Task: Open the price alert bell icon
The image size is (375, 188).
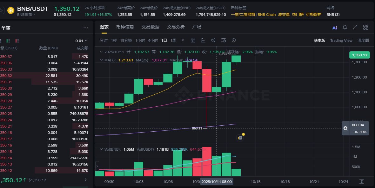Action: 345,27
